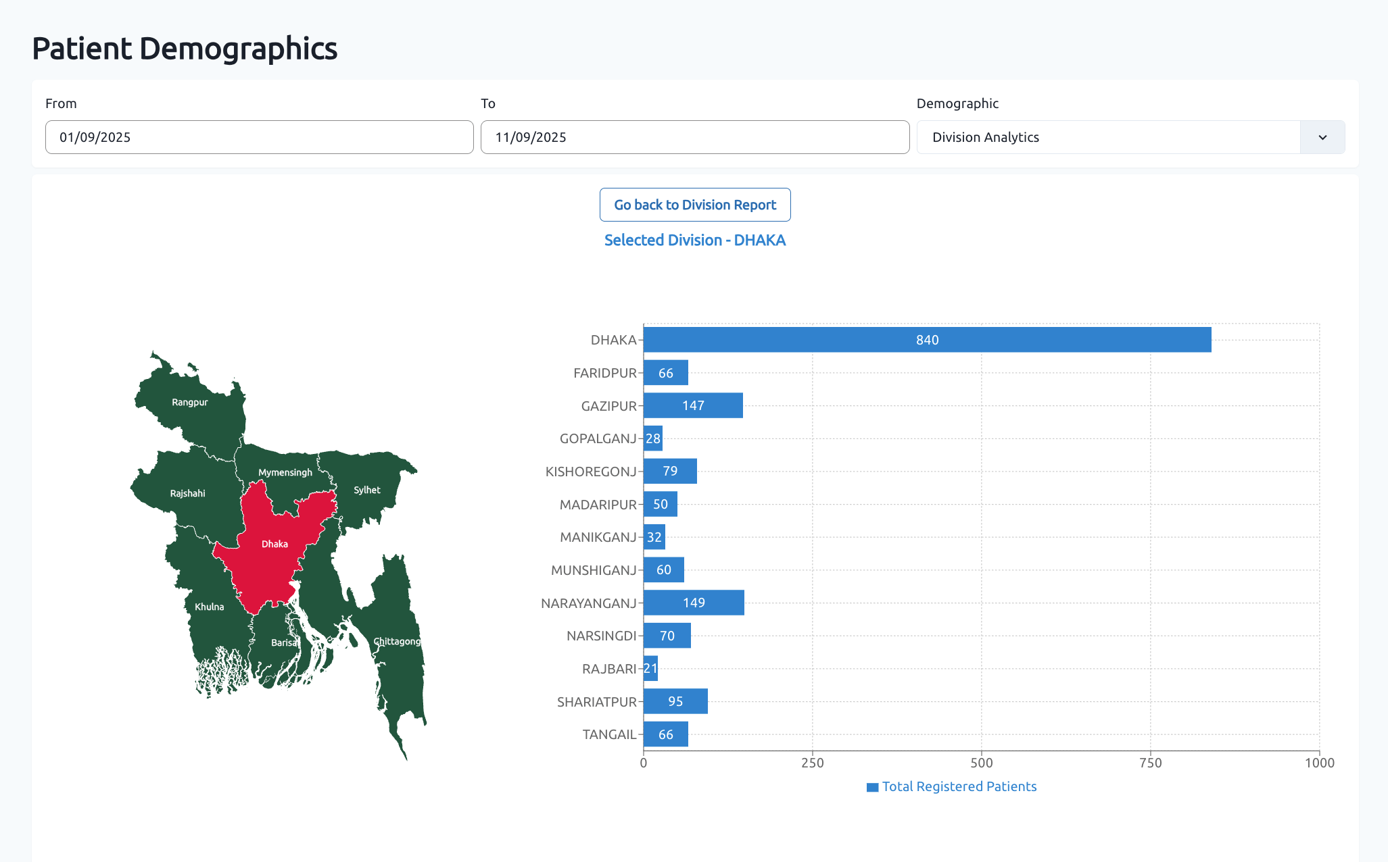Open the Demographic dropdown
This screenshot has width=1388, height=862.
(x=1129, y=137)
